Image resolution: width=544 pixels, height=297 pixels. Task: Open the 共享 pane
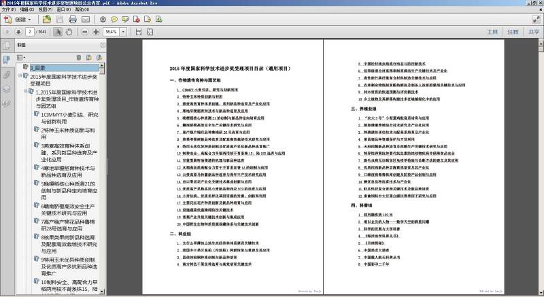click(x=534, y=32)
